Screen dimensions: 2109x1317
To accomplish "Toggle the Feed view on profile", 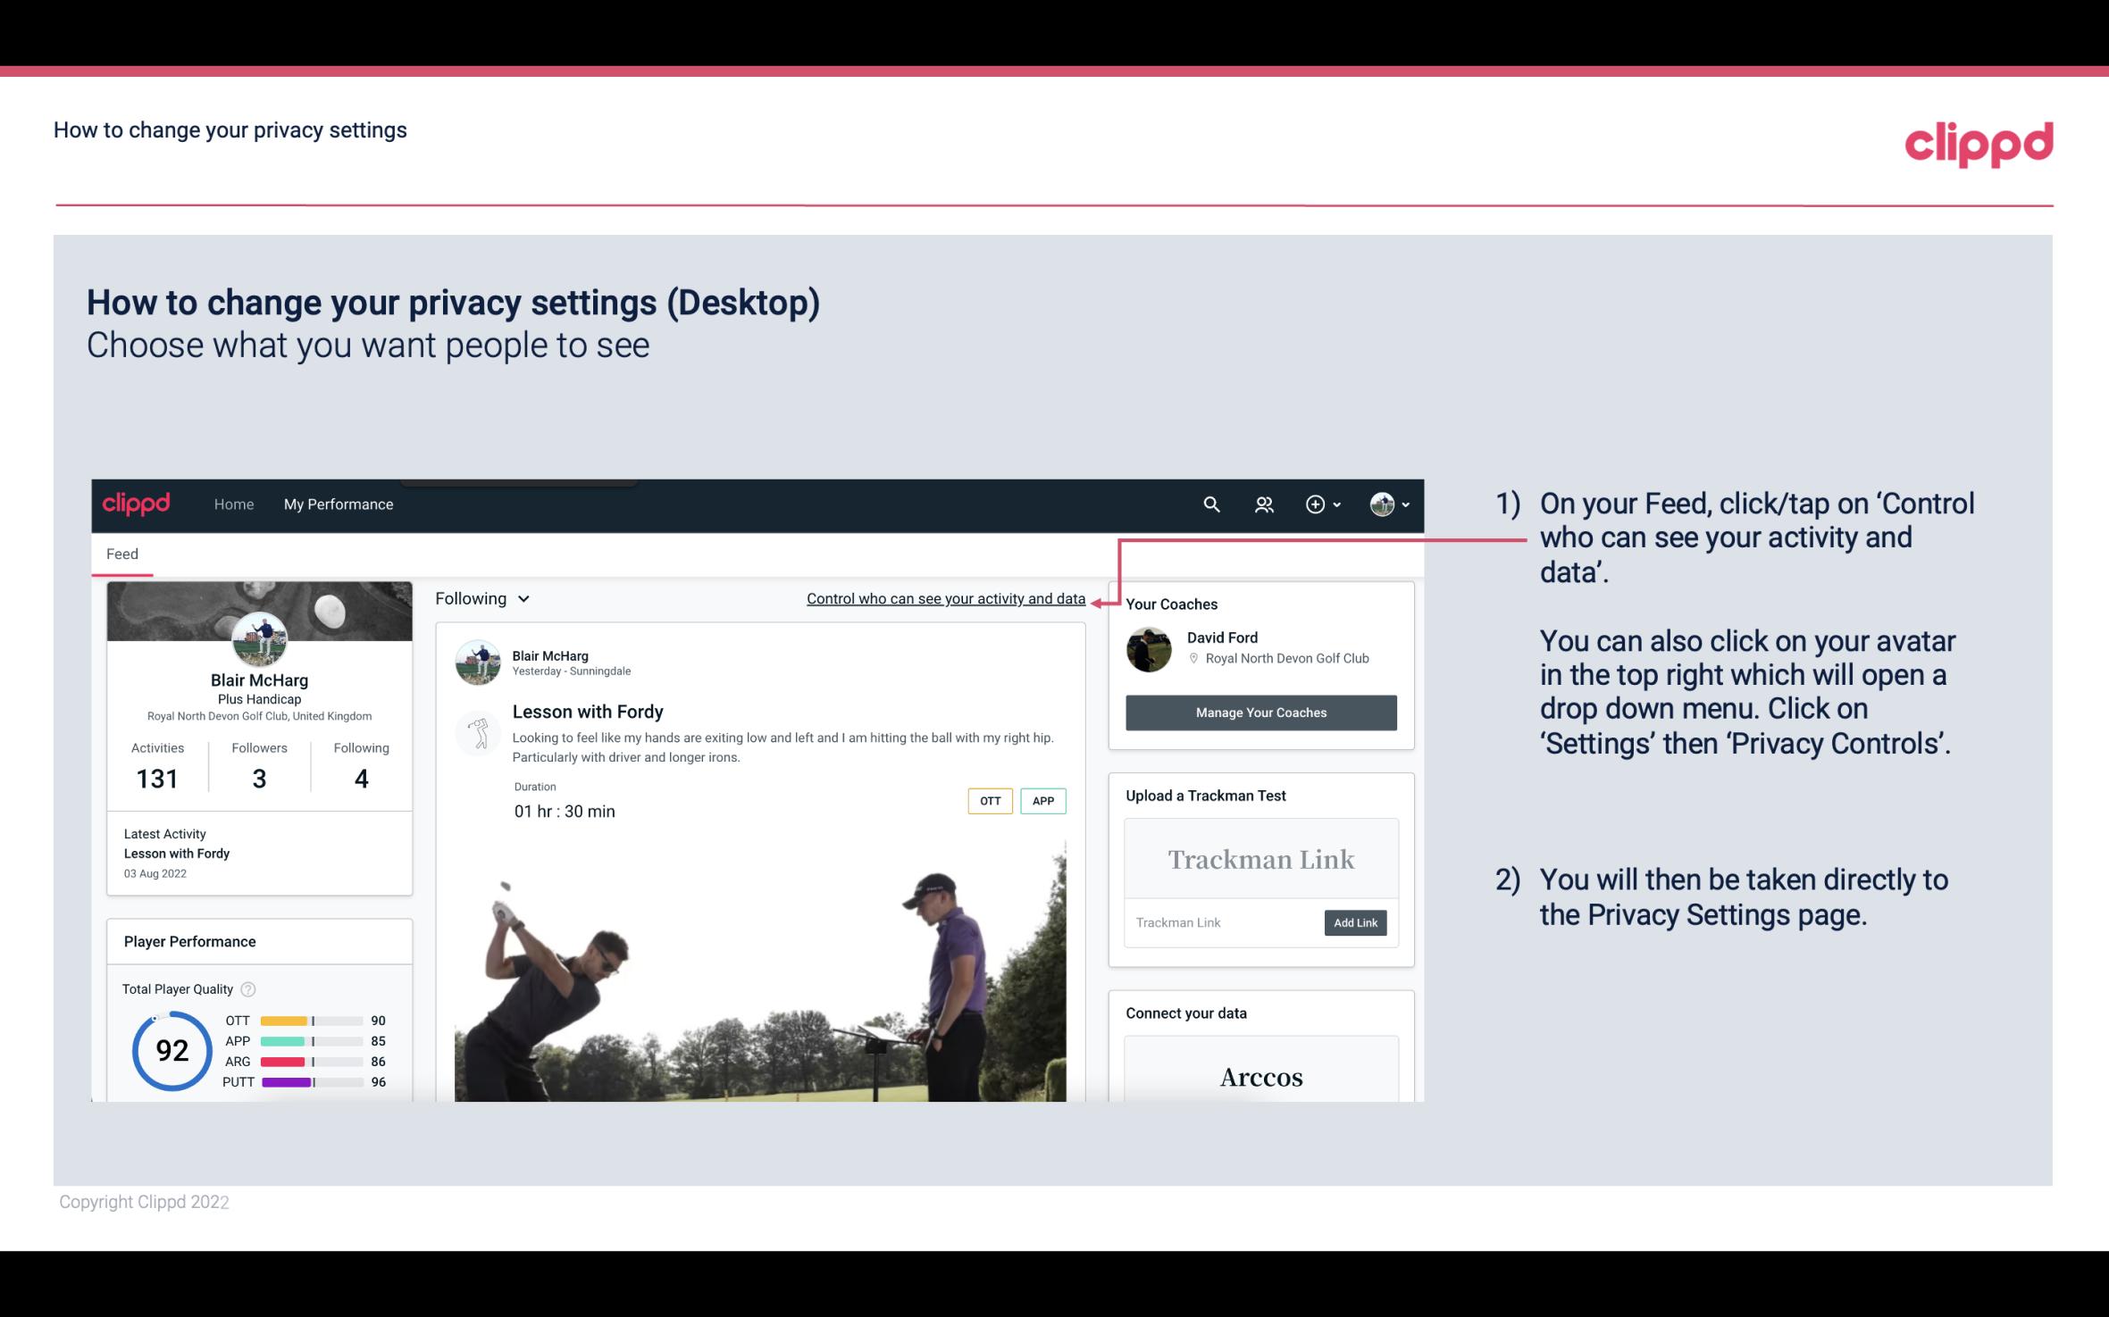I will (121, 553).
